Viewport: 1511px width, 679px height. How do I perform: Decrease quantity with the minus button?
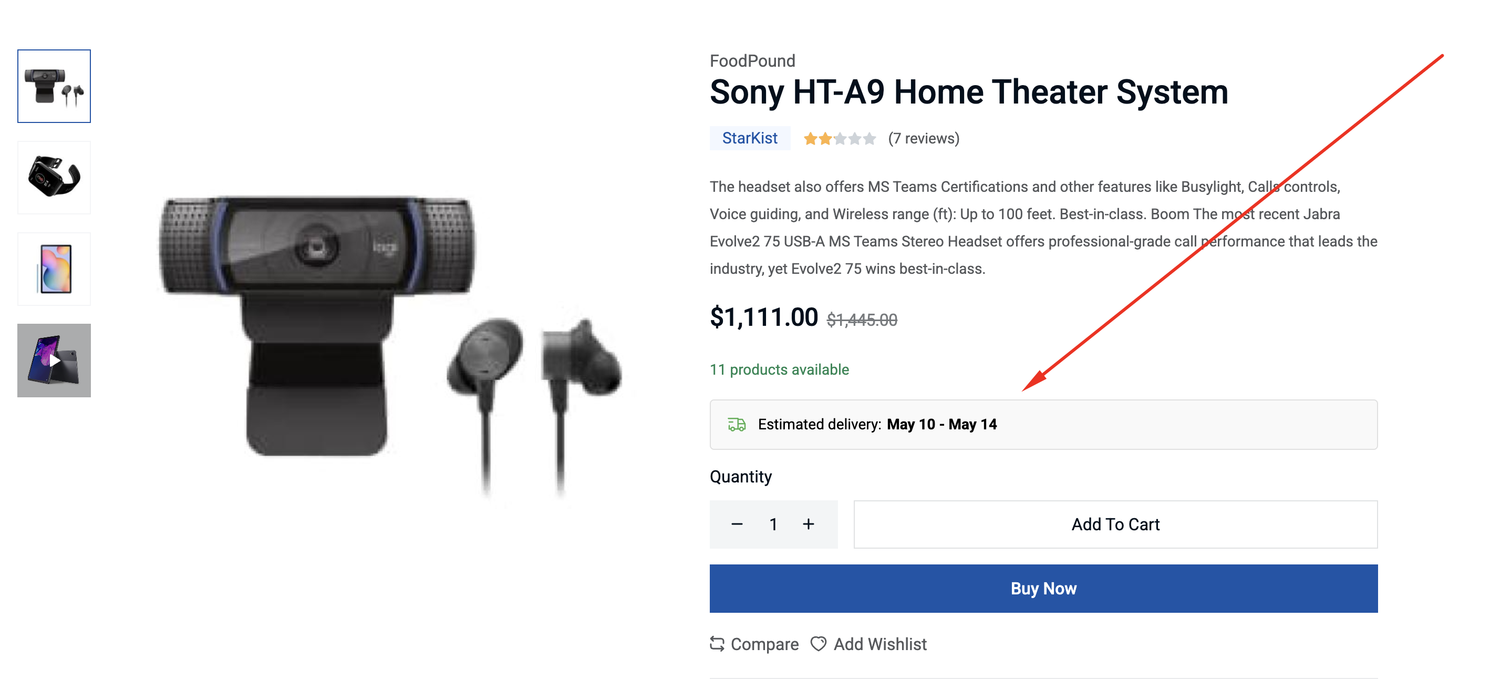click(x=737, y=524)
